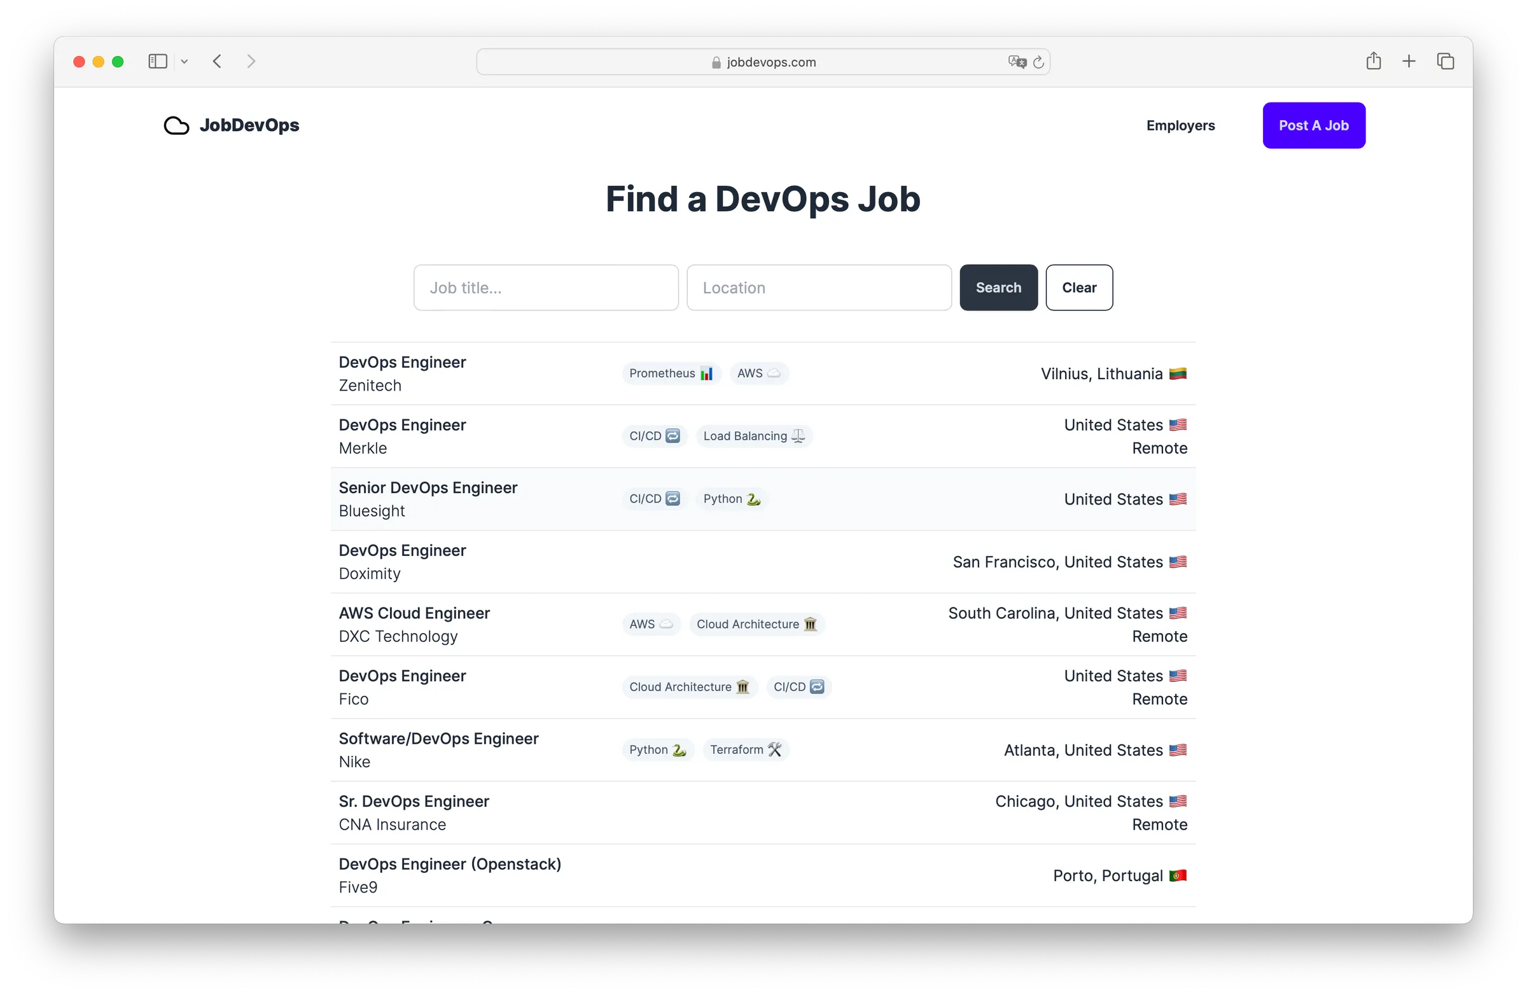Click the Search button
Viewport: 1527px width, 995px height.
(x=998, y=288)
